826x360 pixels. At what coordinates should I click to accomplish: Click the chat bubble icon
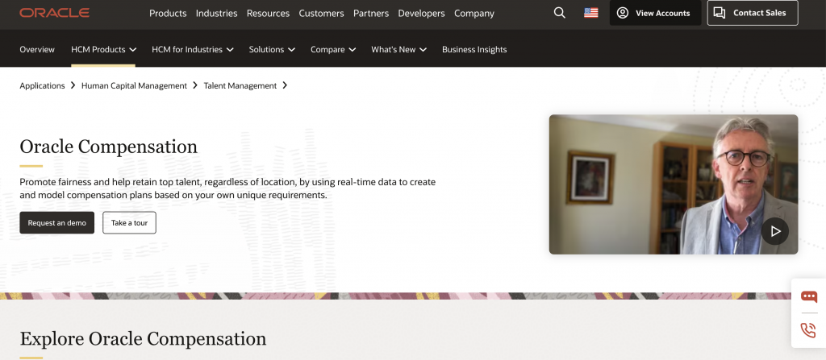[x=808, y=296]
